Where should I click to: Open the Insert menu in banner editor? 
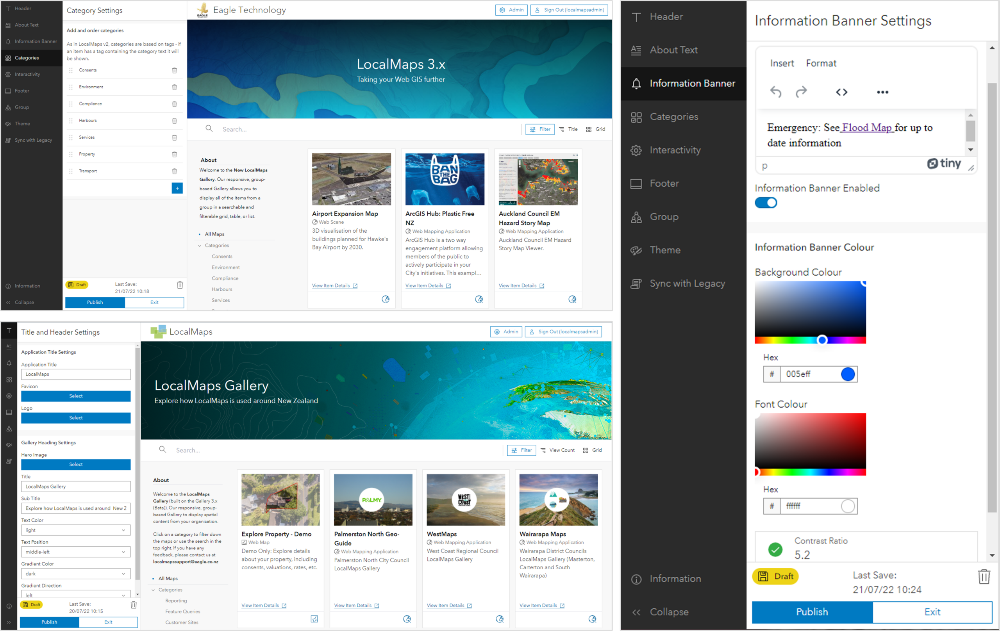(782, 63)
